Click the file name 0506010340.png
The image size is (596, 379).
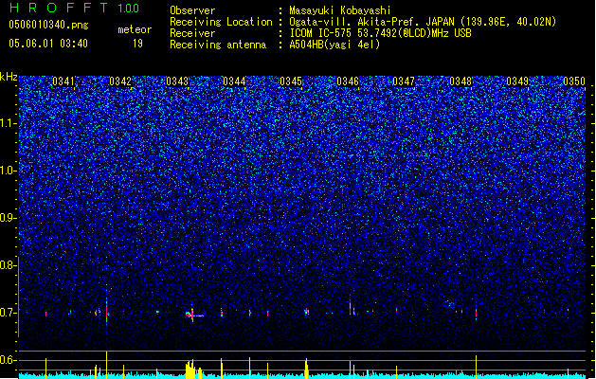(x=48, y=25)
